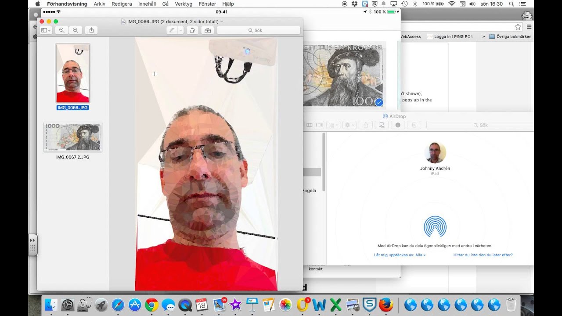Click the Bluetooth menu bar icon
The image size is (562, 316).
[415, 4]
